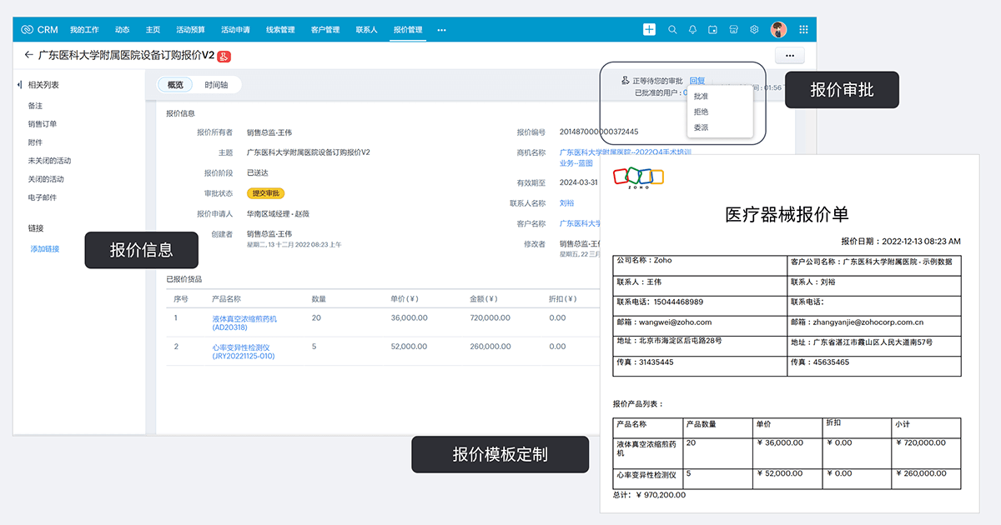Click the quote title 广东医科大学附属医院设备订购报价V2
Viewport: 1001px width, 525px height.
pyautogui.click(x=126, y=55)
